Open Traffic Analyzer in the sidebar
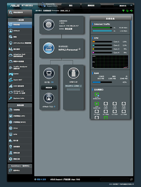141x187 pixels. click(x=20, y=68)
